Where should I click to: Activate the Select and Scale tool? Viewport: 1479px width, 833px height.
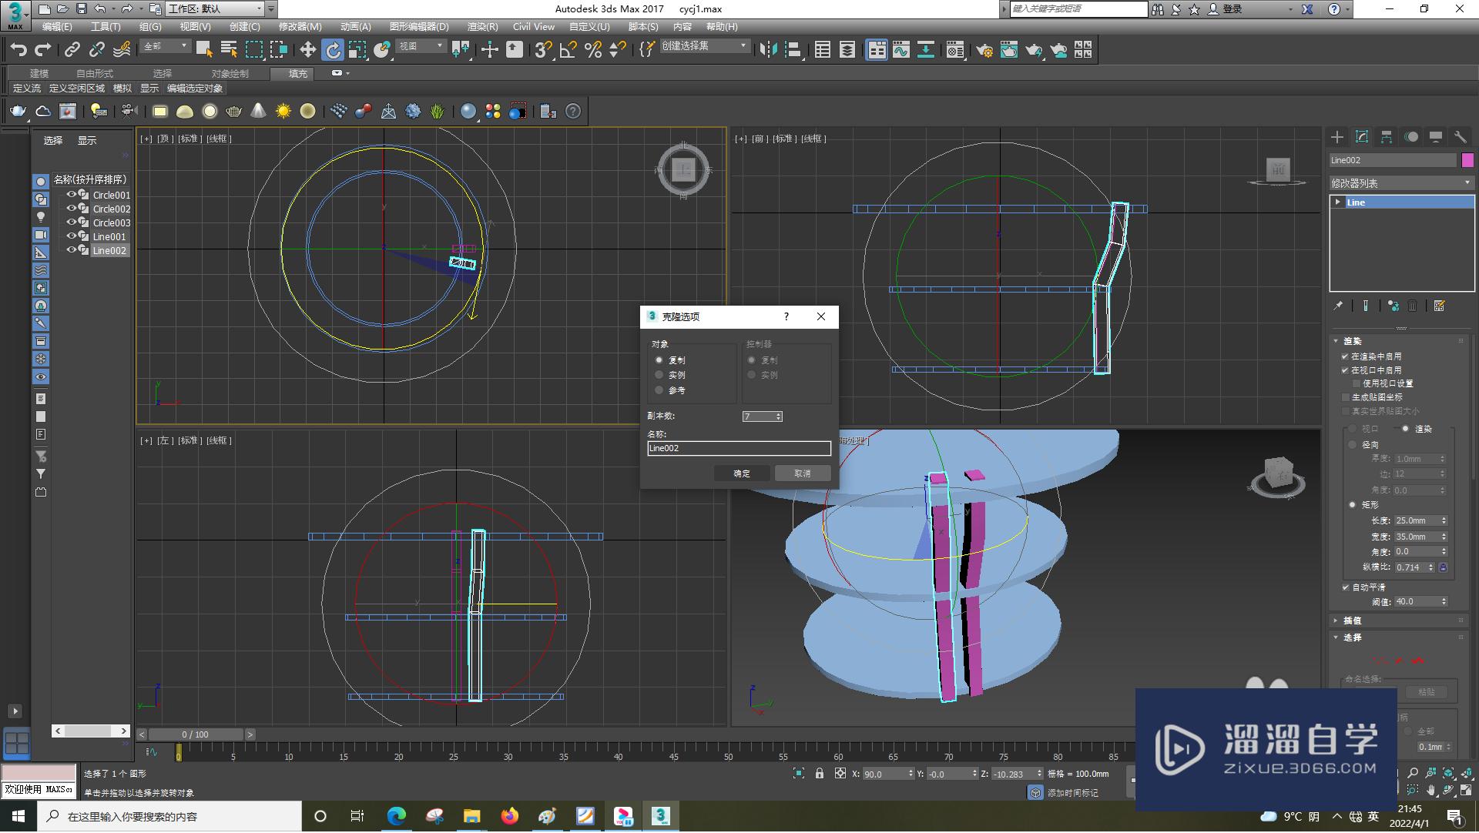point(357,50)
